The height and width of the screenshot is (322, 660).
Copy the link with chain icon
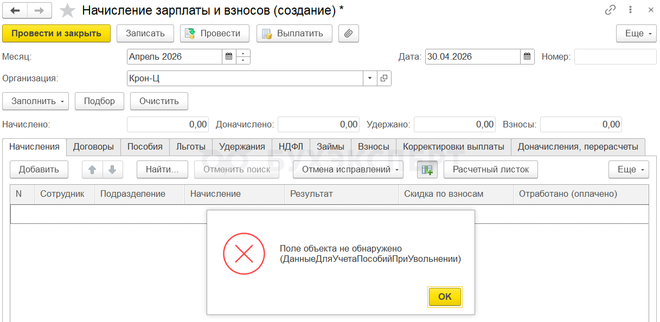611,10
